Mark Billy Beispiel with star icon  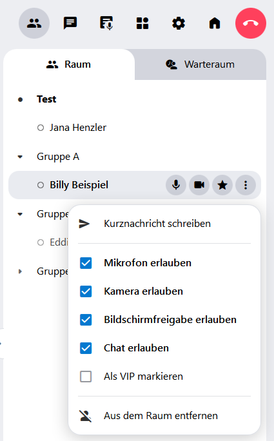point(222,185)
